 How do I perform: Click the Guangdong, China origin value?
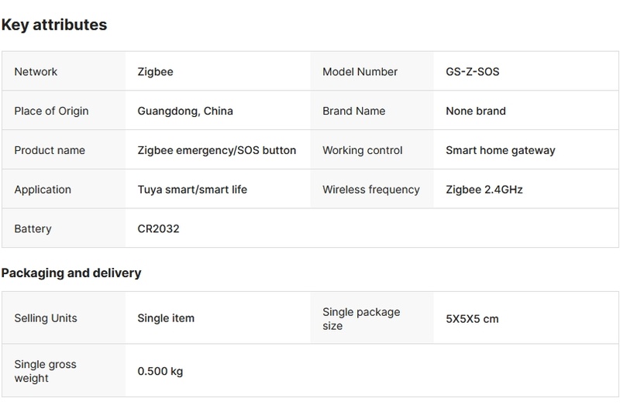tap(185, 111)
